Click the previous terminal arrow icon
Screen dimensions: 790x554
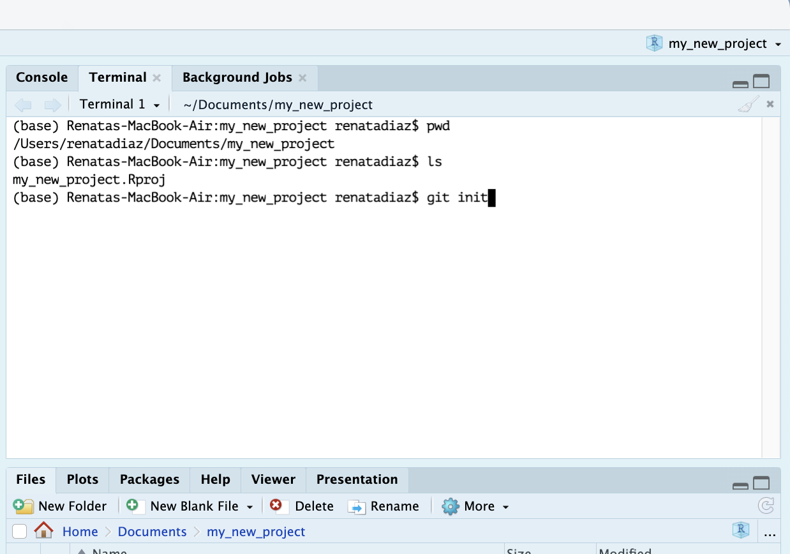23,105
